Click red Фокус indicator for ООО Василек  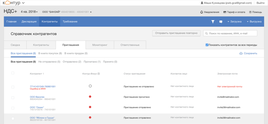[90, 96]
